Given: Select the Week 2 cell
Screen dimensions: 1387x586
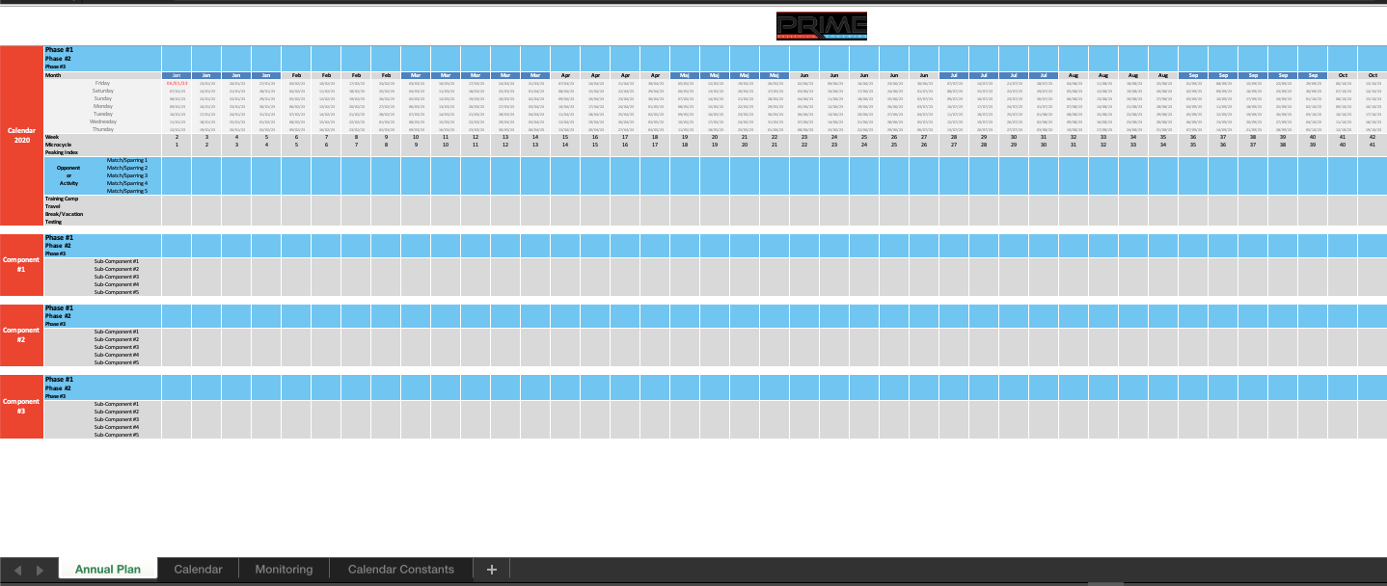Looking at the screenshot, I should tap(177, 137).
